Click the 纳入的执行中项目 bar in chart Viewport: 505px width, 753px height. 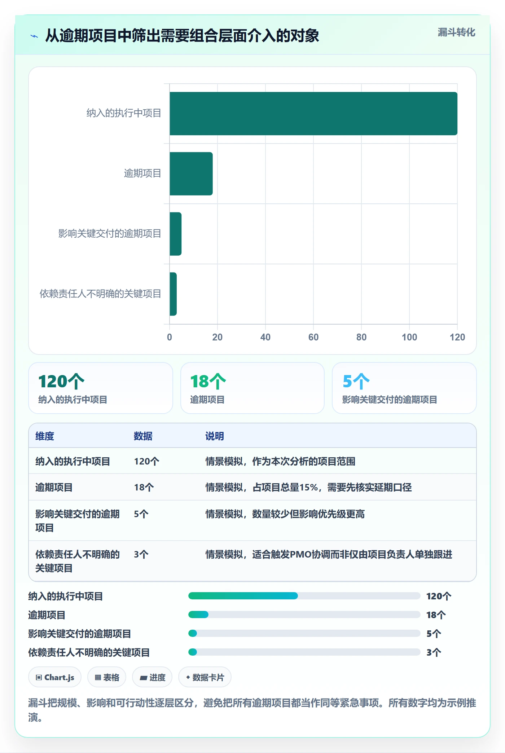pos(313,114)
